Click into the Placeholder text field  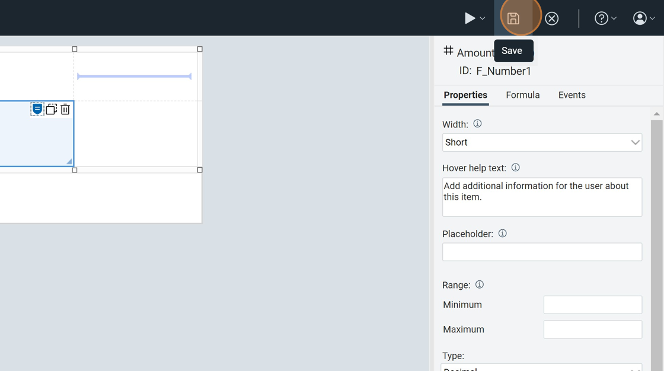542,252
